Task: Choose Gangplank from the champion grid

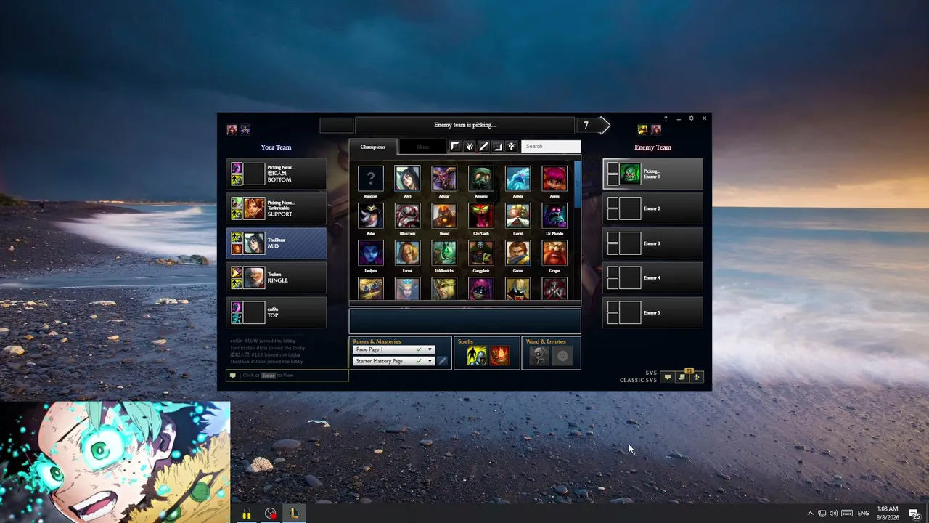Action: (x=480, y=253)
